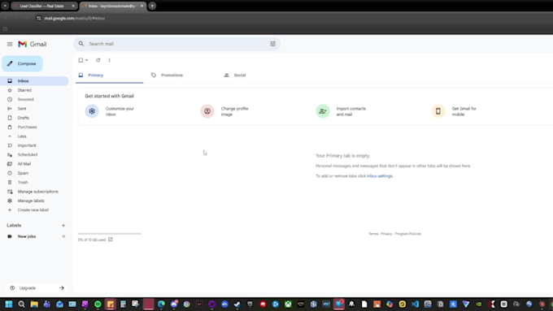Add a label with the Labels plus icon
Image resolution: width=553 pixels, height=311 pixels.
click(63, 226)
